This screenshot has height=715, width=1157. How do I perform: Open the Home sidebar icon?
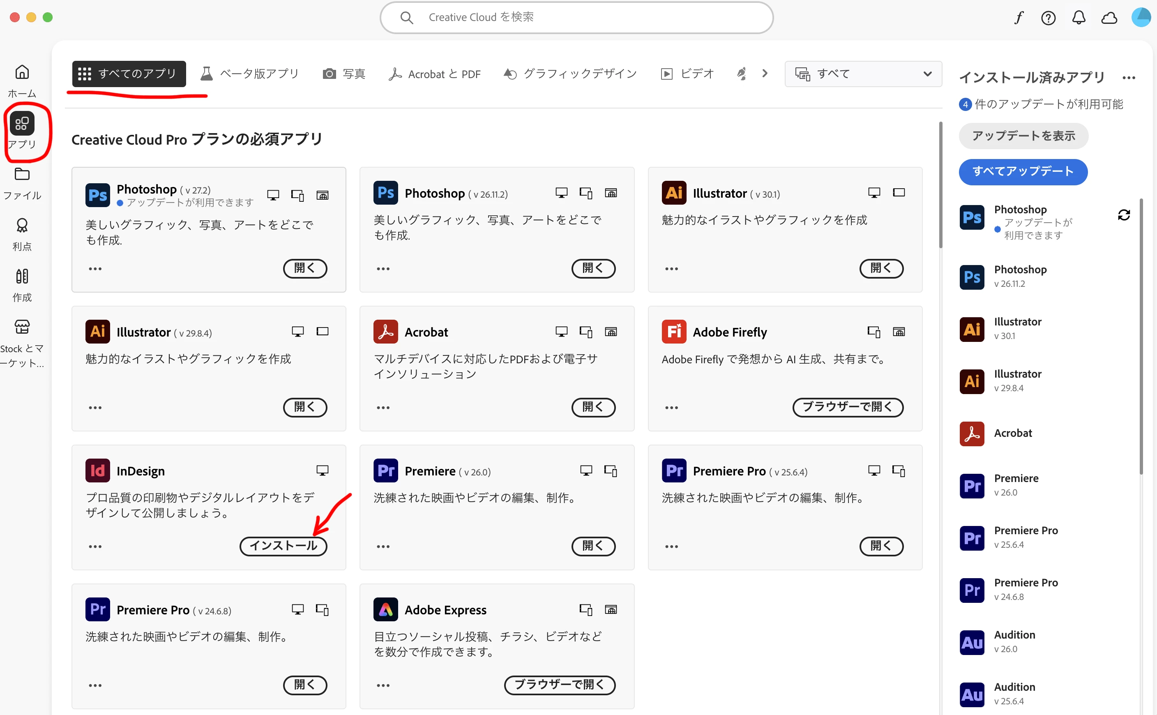(22, 72)
